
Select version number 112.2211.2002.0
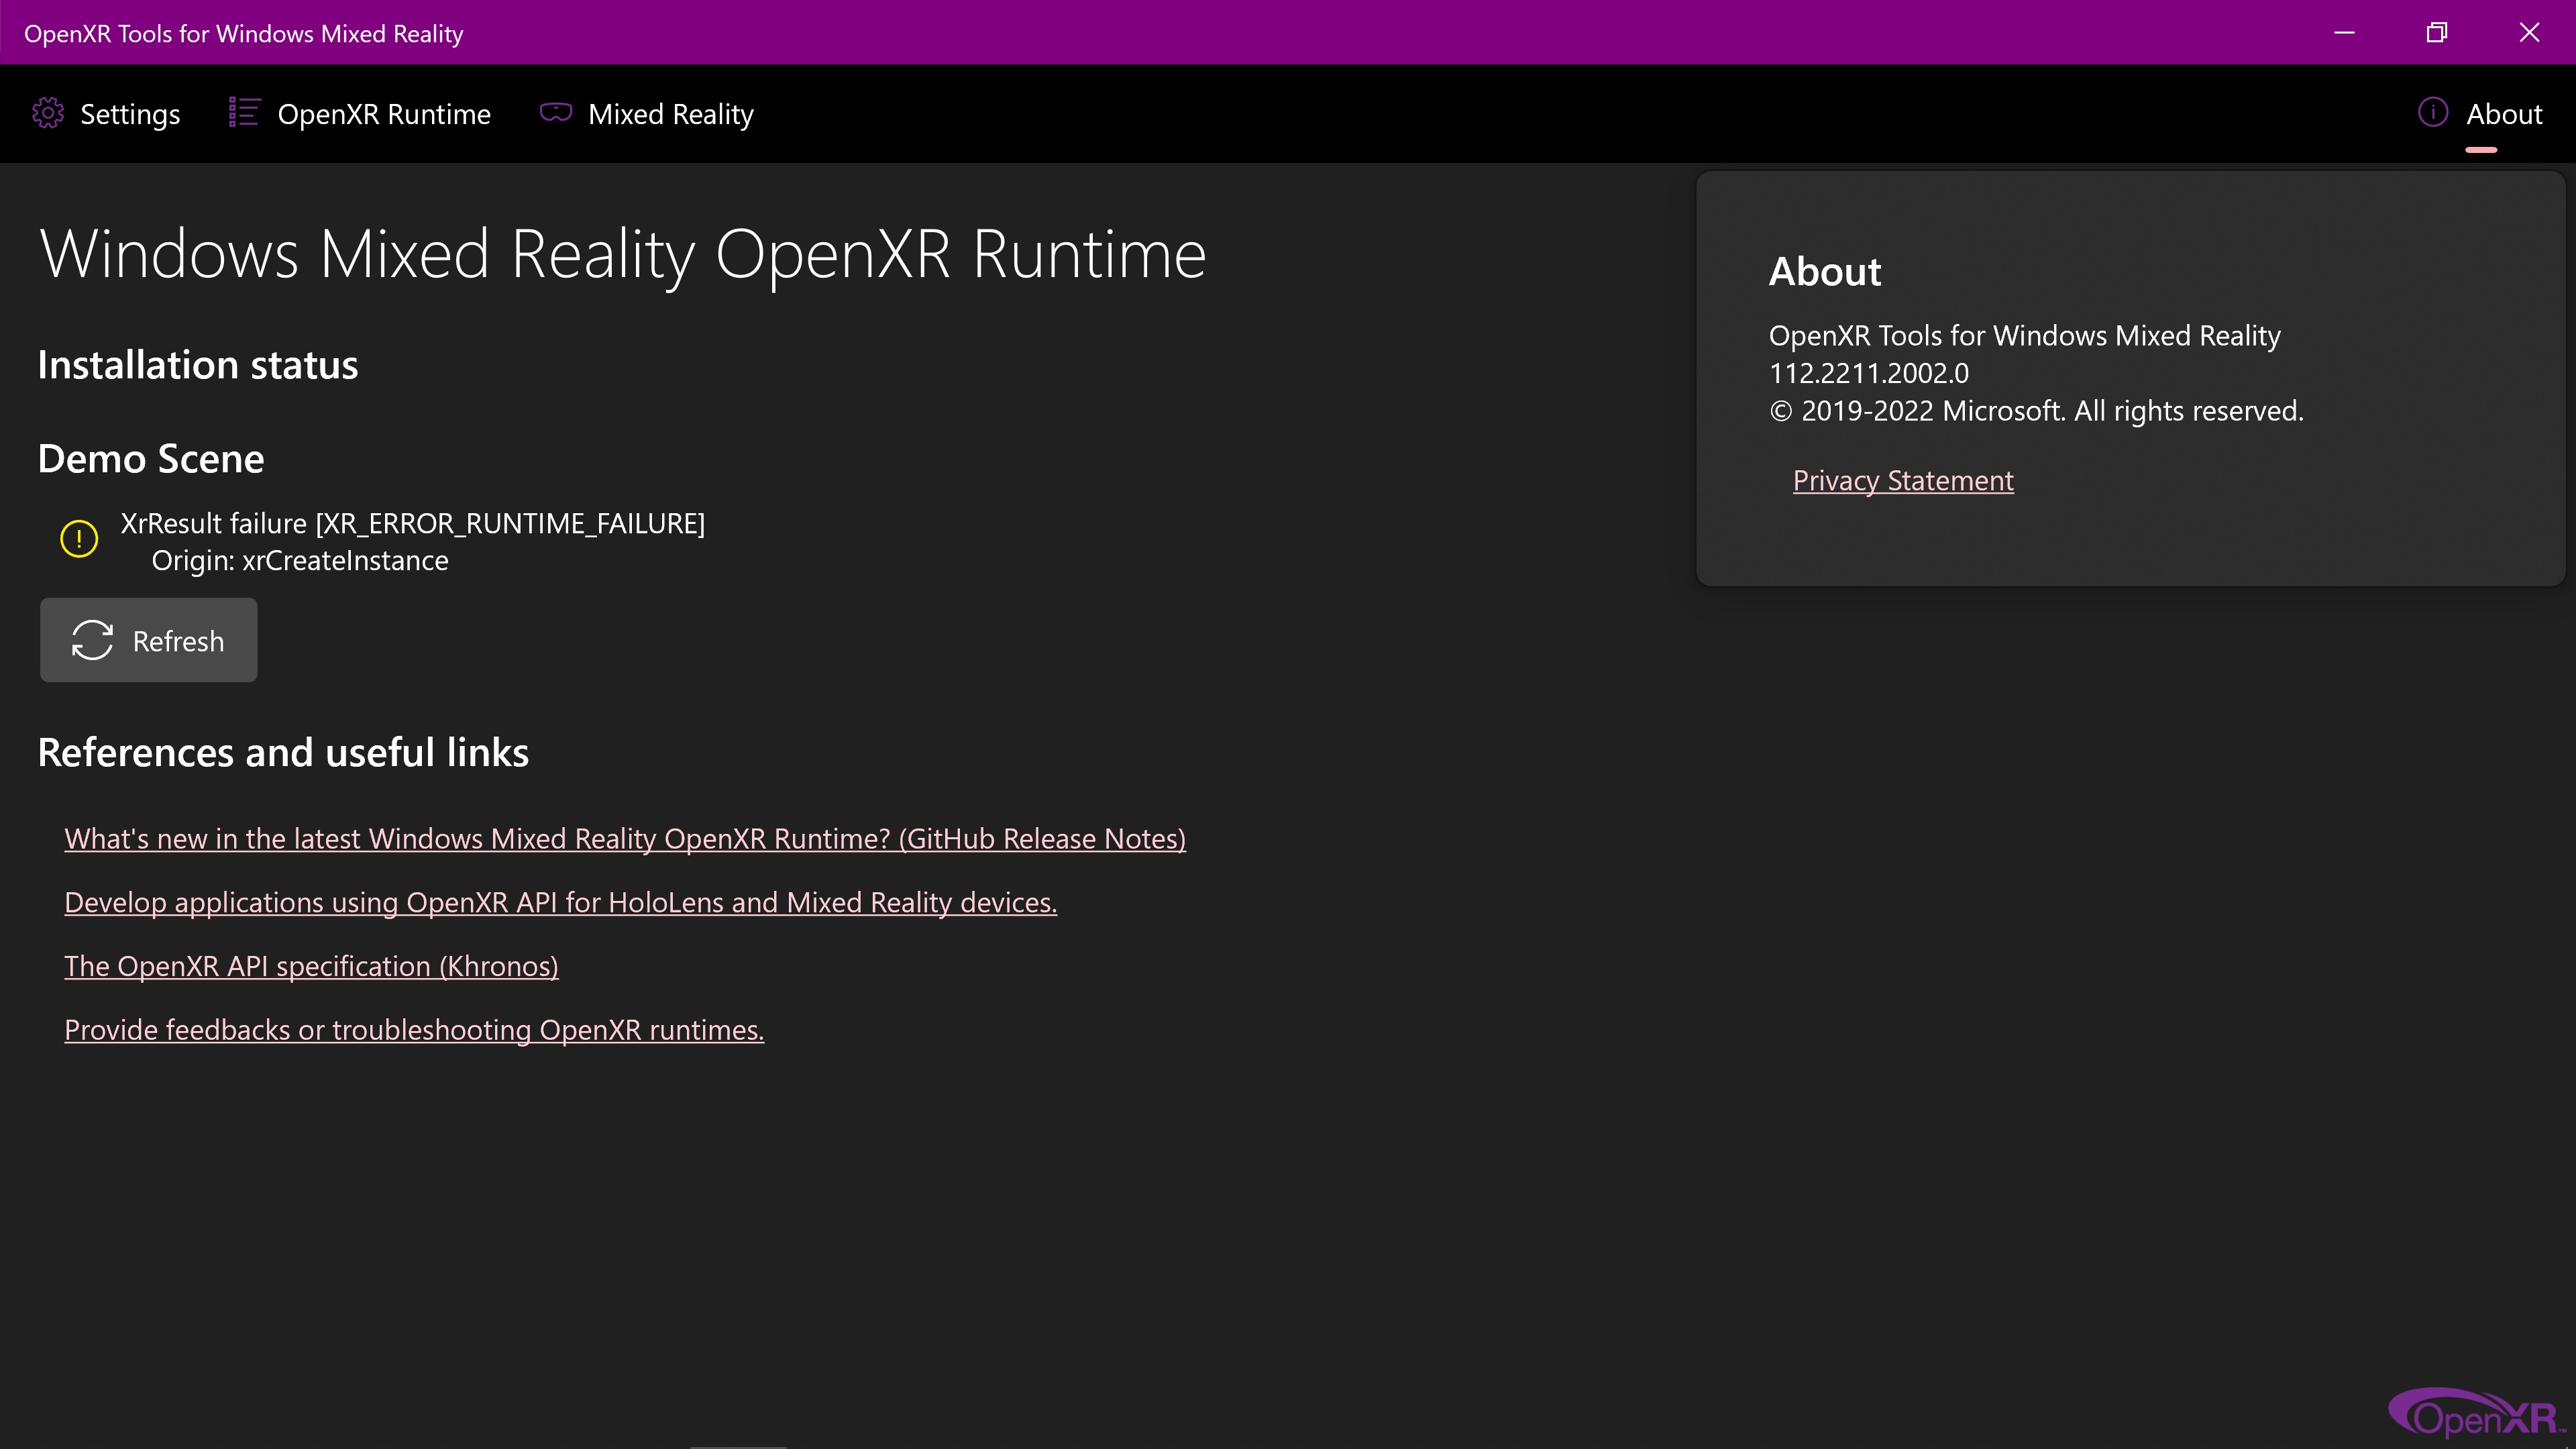pos(1869,373)
